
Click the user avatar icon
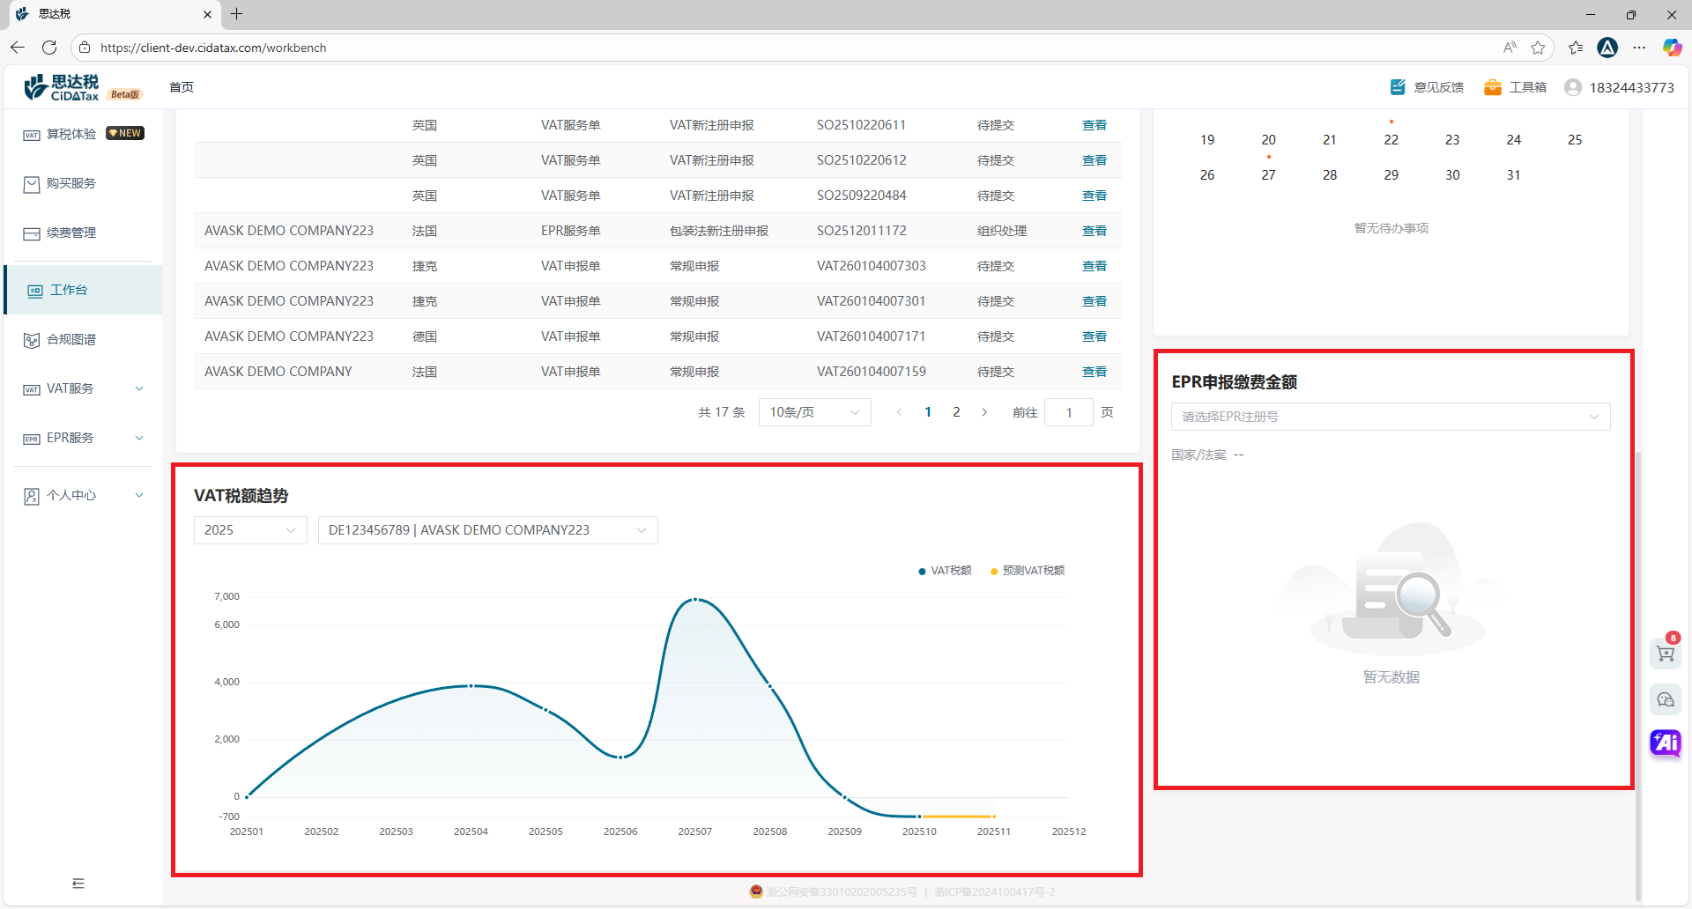[1573, 87]
